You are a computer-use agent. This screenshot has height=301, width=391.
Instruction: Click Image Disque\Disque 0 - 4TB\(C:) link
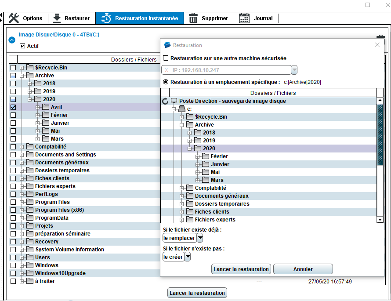coord(59,35)
